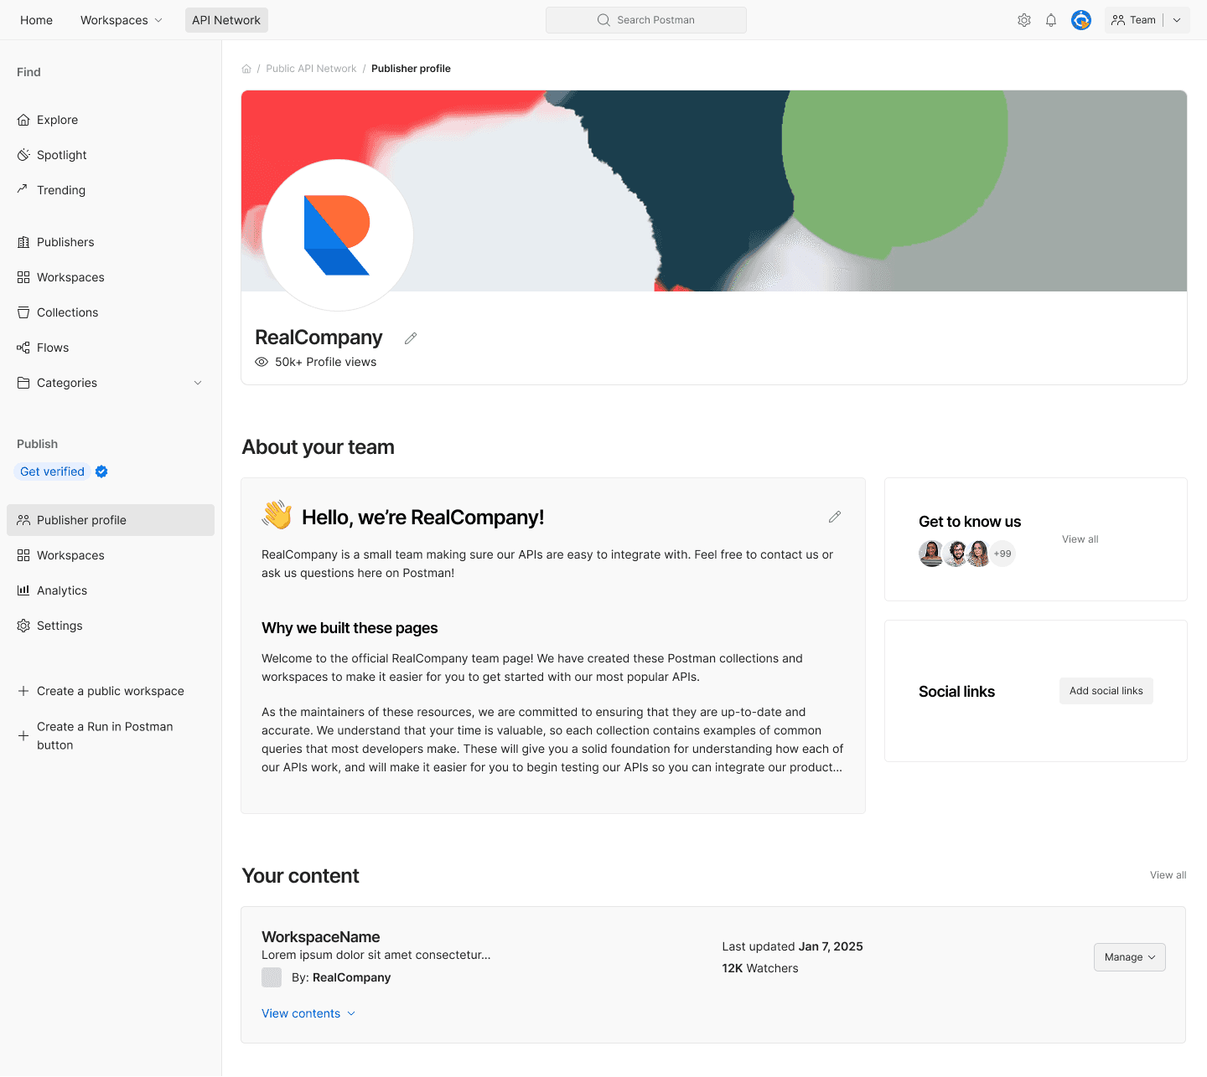This screenshot has height=1077, width=1207.
Task: Click the Team button
Action: [x=1133, y=20]
